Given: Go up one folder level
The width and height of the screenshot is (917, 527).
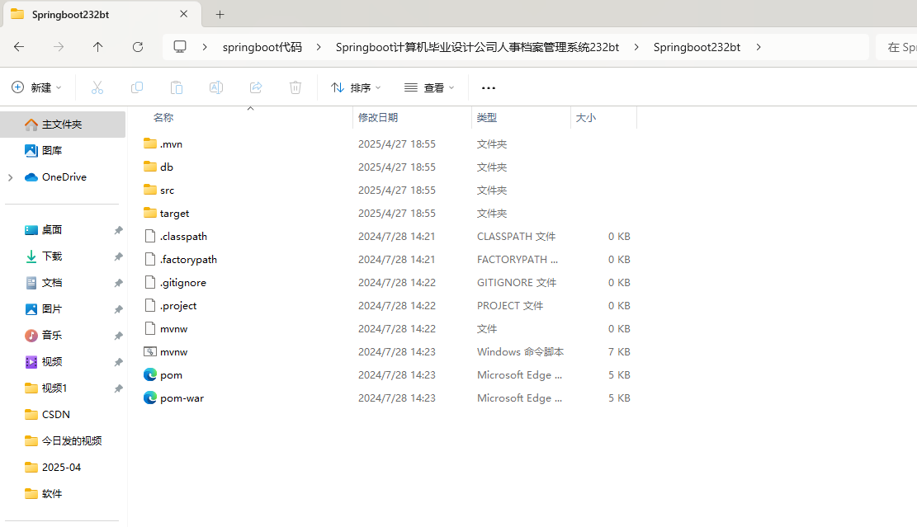Looking at the screenshot, I should [97, 47].
